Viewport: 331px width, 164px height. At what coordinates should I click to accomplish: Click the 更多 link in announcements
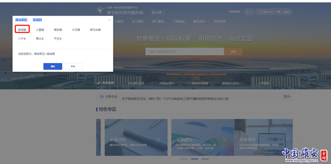pyautogui.click(x=287, y=96)
